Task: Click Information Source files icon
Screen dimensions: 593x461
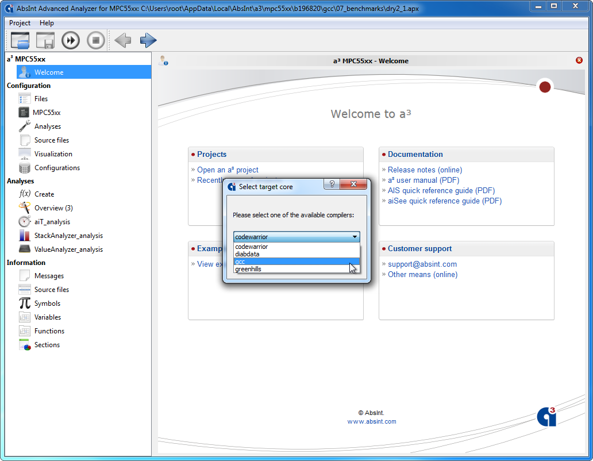Action: click(x=25, y=290)
